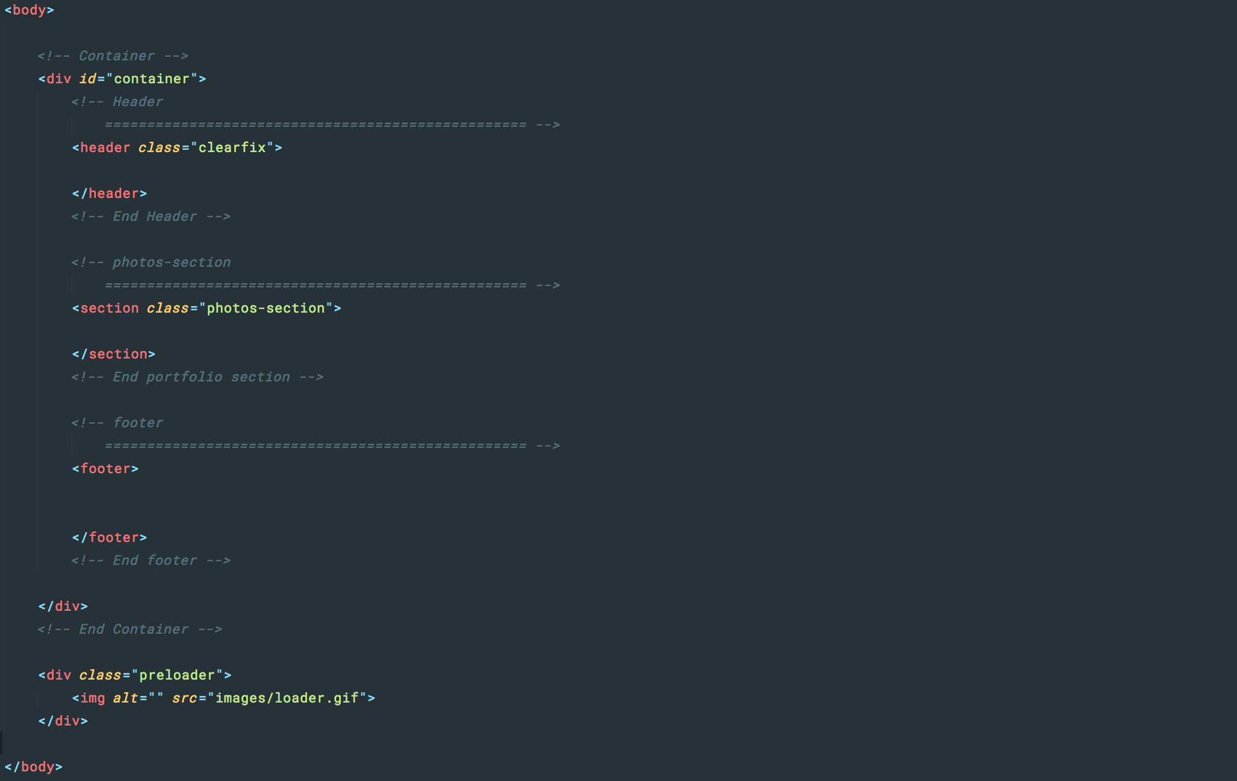The height and width of the screenshot is (781, 1237).
Task: Click the "photos-section" class value
Action: pyautogui.click(x=266, y=308)
